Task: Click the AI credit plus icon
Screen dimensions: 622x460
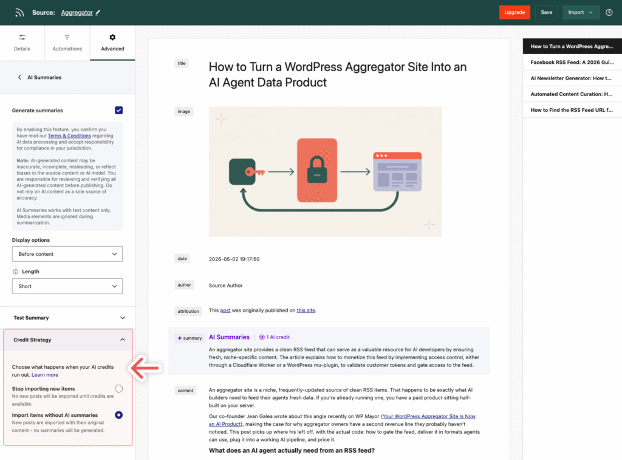Action: 262,337
